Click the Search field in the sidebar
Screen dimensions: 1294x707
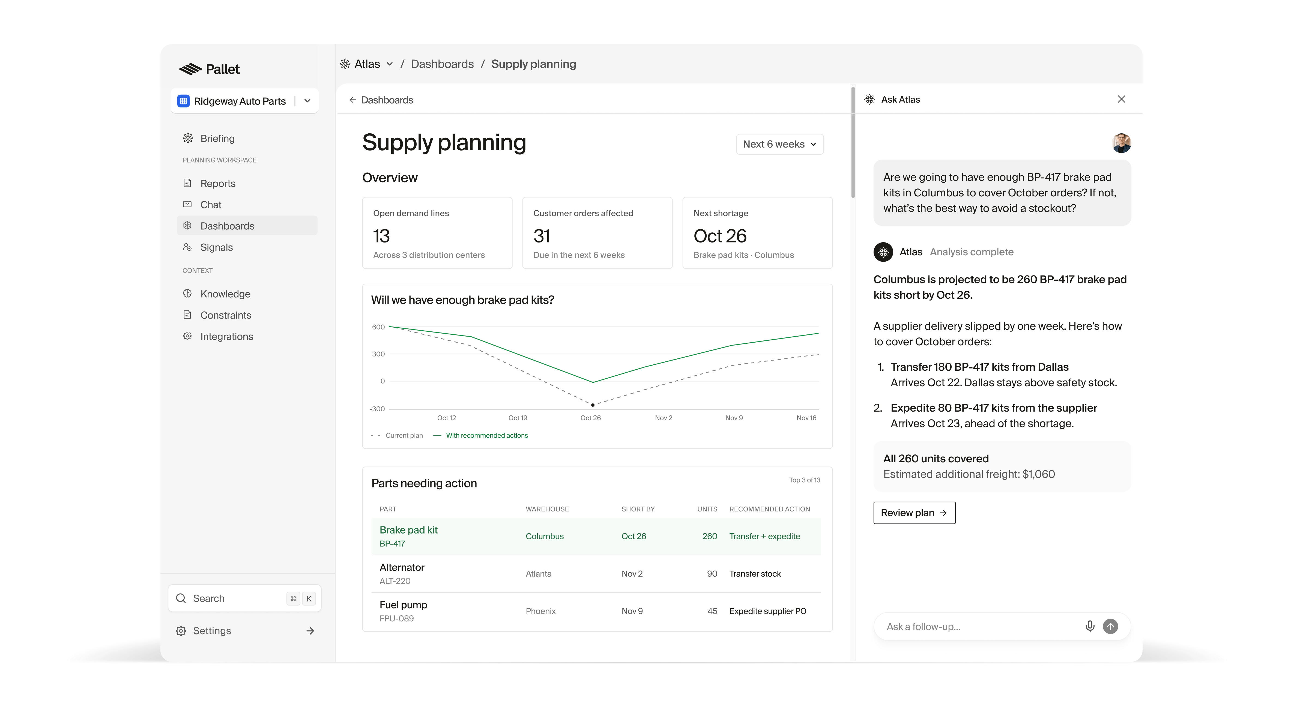(245, 598)
